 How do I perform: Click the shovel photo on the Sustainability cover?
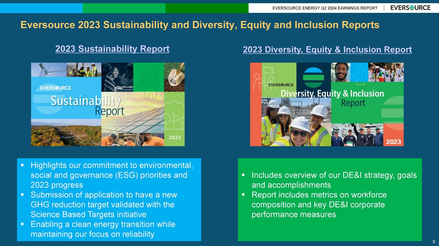(x=174, y=77)
